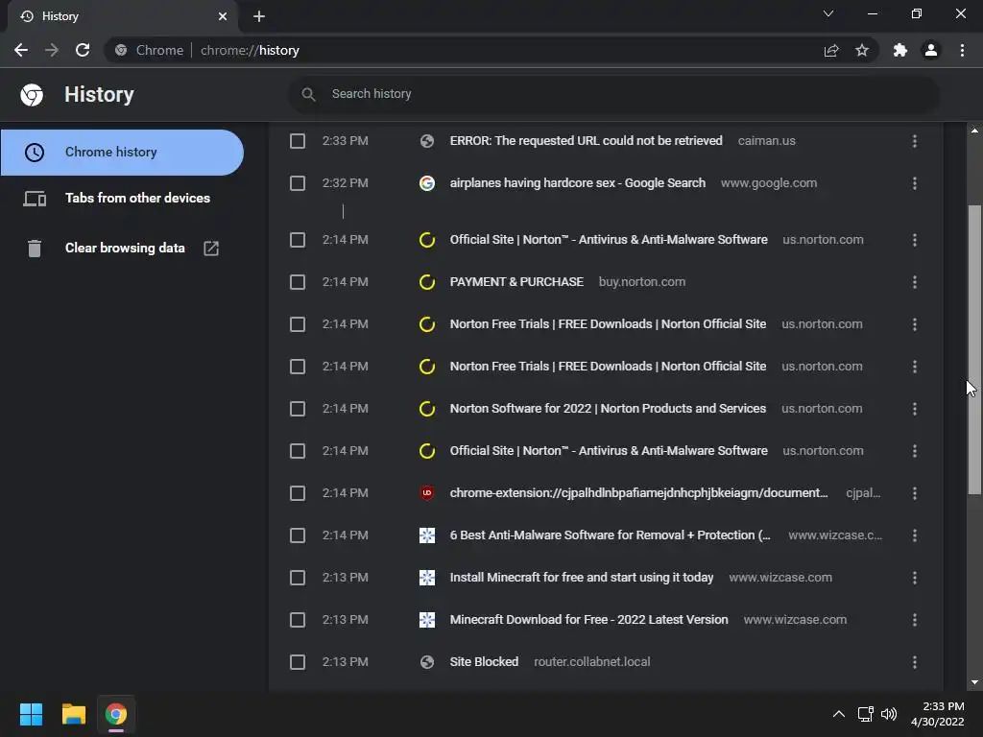Image resolution: width=983 pixels, height=737 pixels.
Task: Expand the tab search chevron in title bar
Action: 828,13
